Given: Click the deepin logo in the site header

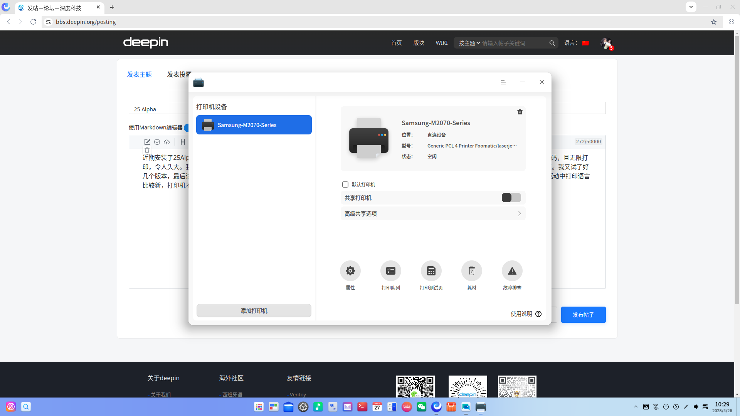Looking at the screenshot, I should (x=146, y=42).
